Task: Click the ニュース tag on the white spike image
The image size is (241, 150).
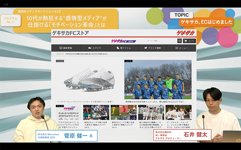Action: tap(60, 61)
